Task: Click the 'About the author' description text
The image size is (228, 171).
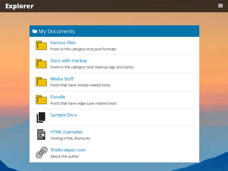Action: click(x=65, y=156)
